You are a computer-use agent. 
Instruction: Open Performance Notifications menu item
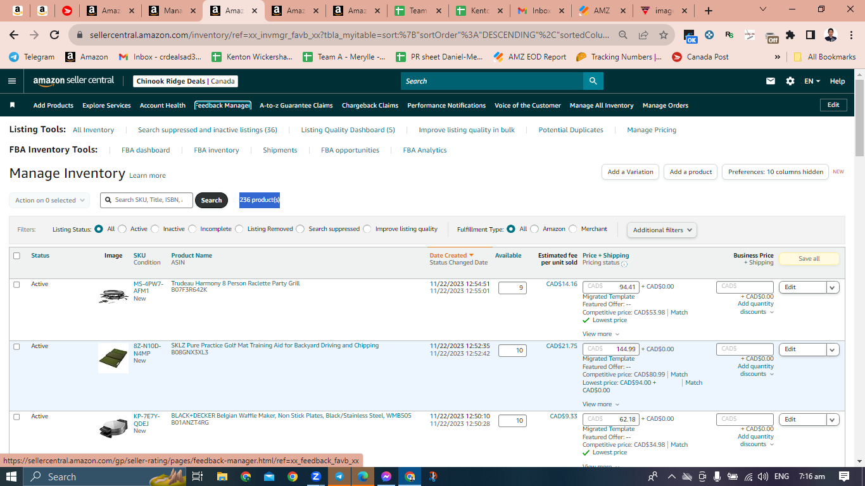pyautogui.click(x=446, y=105)
